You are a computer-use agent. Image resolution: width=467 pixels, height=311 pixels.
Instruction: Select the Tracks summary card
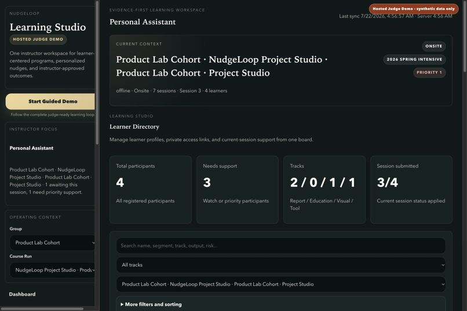(x=324, y=189)
